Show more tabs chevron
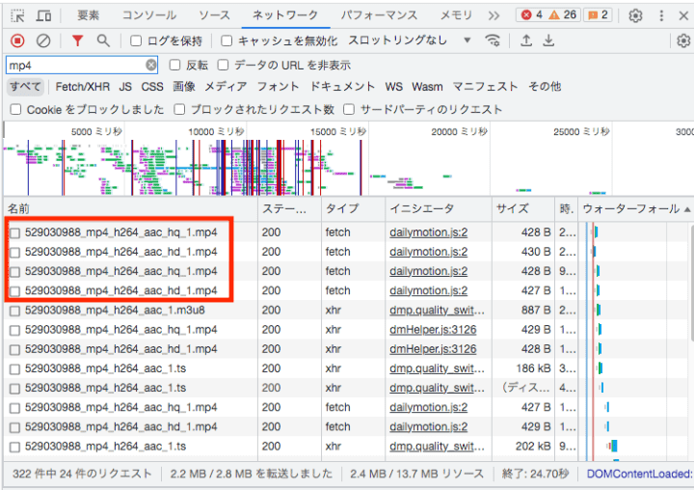694x490 pixels. [494, 16]
